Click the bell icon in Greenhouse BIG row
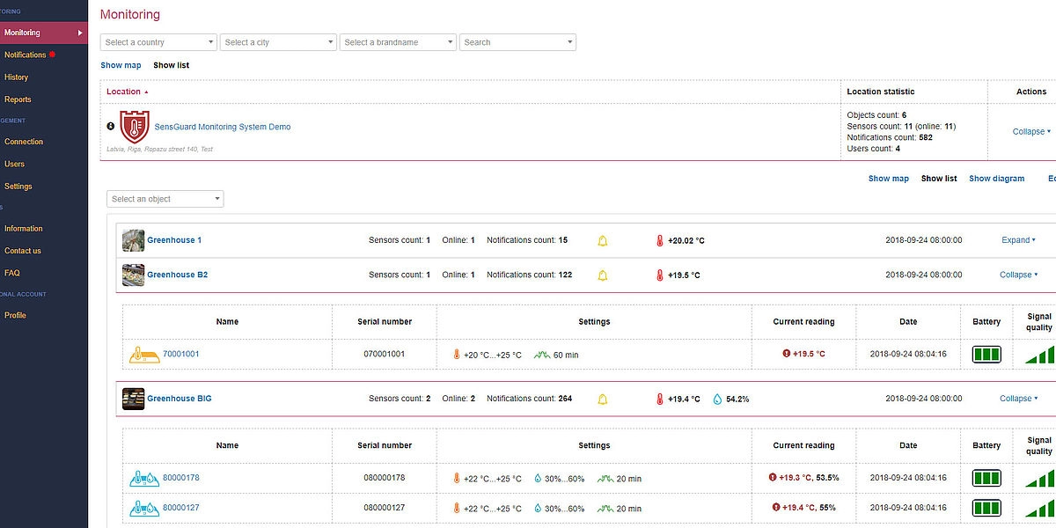 tap(603, 399)
